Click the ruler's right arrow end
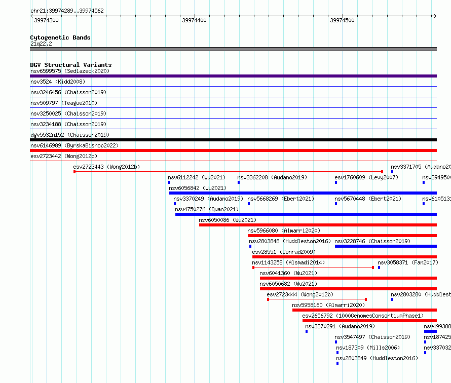The height and width of the screenshot is (383, 451). [x=435, y=16]
